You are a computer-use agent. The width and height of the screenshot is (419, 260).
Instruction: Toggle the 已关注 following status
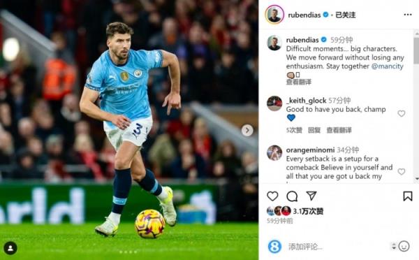345,15
